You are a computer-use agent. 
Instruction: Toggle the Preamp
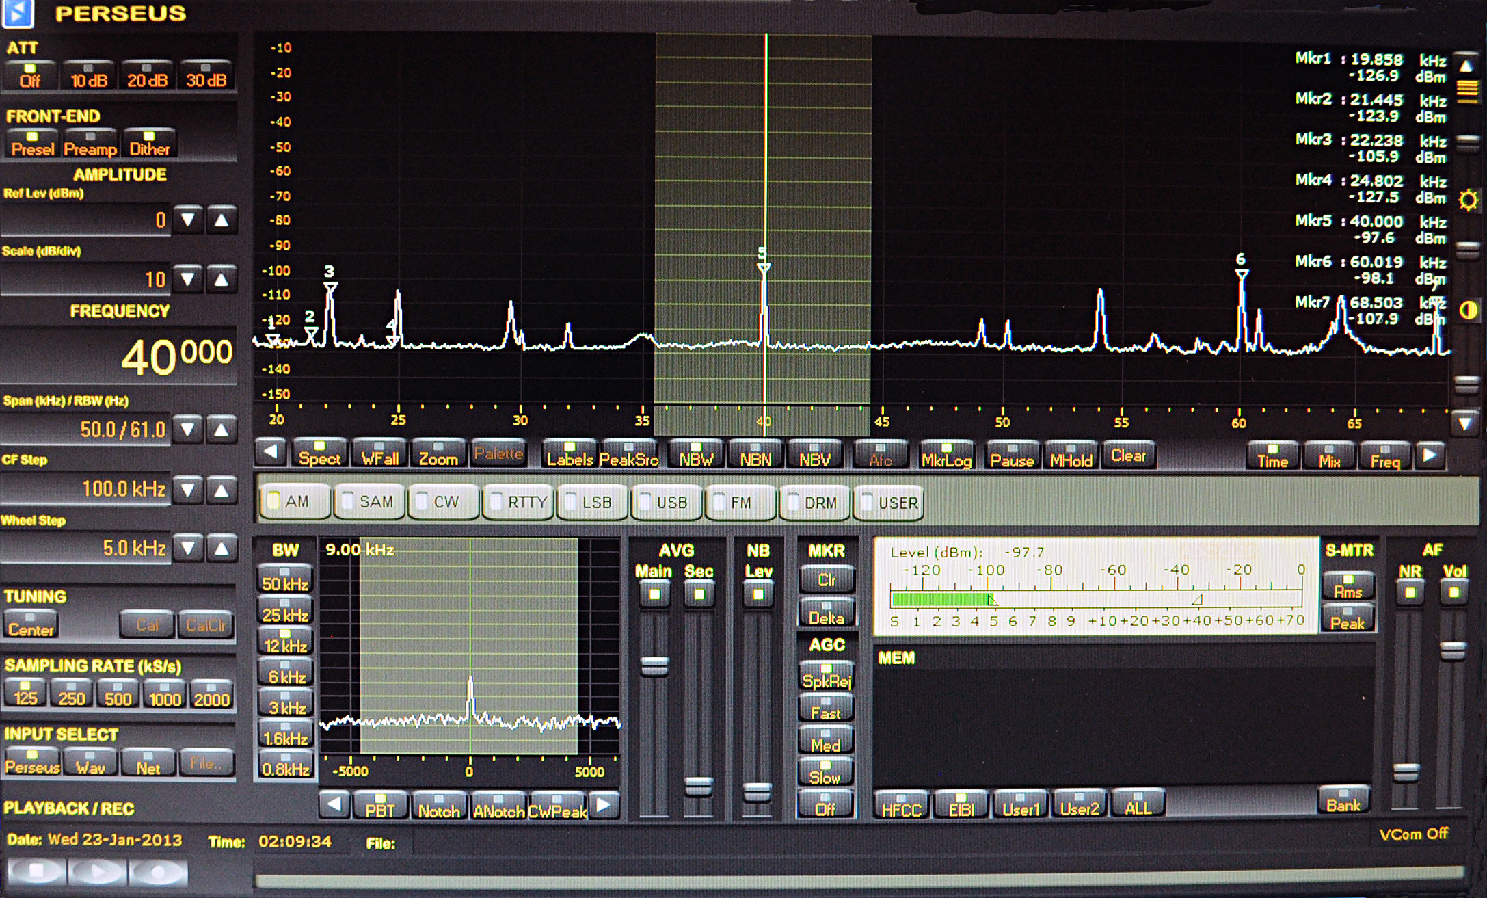pyautogui.click(x=90, y=144)
